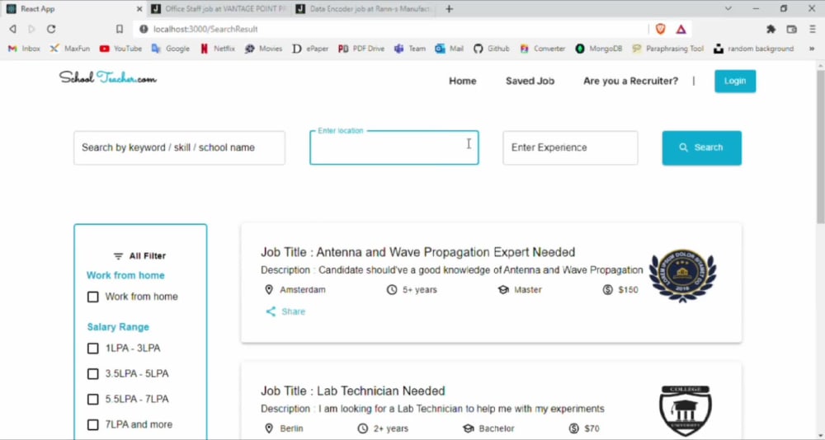This screenshot has width=825, height=440.
Task: Check the 5.5LPA - 7LPA salary checkbox
Action: pyautogui.click(x=92, y=399)
